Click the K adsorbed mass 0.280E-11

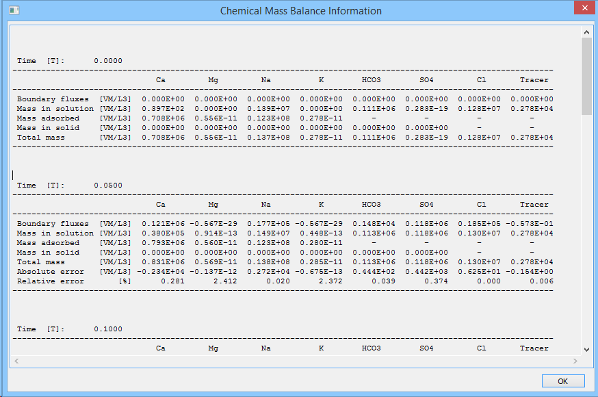pyautogui.click(x=321, y=242)
